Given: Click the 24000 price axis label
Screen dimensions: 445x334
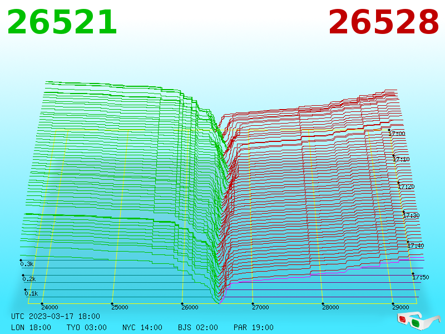Looking at the screenshot, I should click(x=50, y=307).
